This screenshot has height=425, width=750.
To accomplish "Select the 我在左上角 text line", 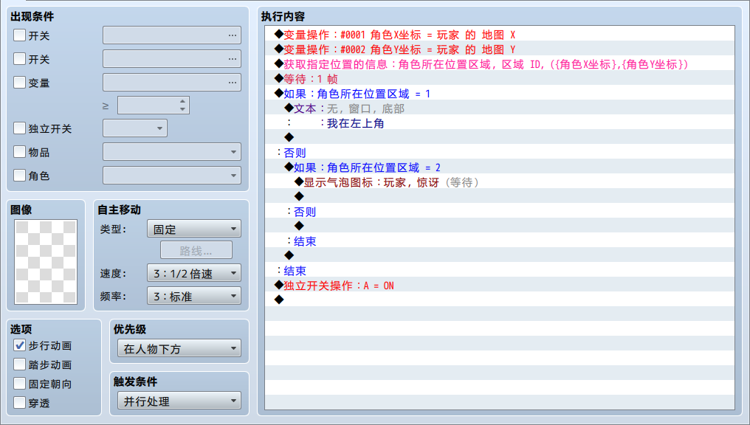I will [x=499, y=123].
